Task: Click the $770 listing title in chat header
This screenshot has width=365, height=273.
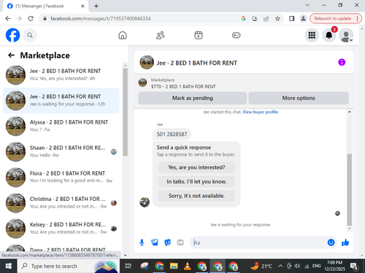Action: coord(183,87)
